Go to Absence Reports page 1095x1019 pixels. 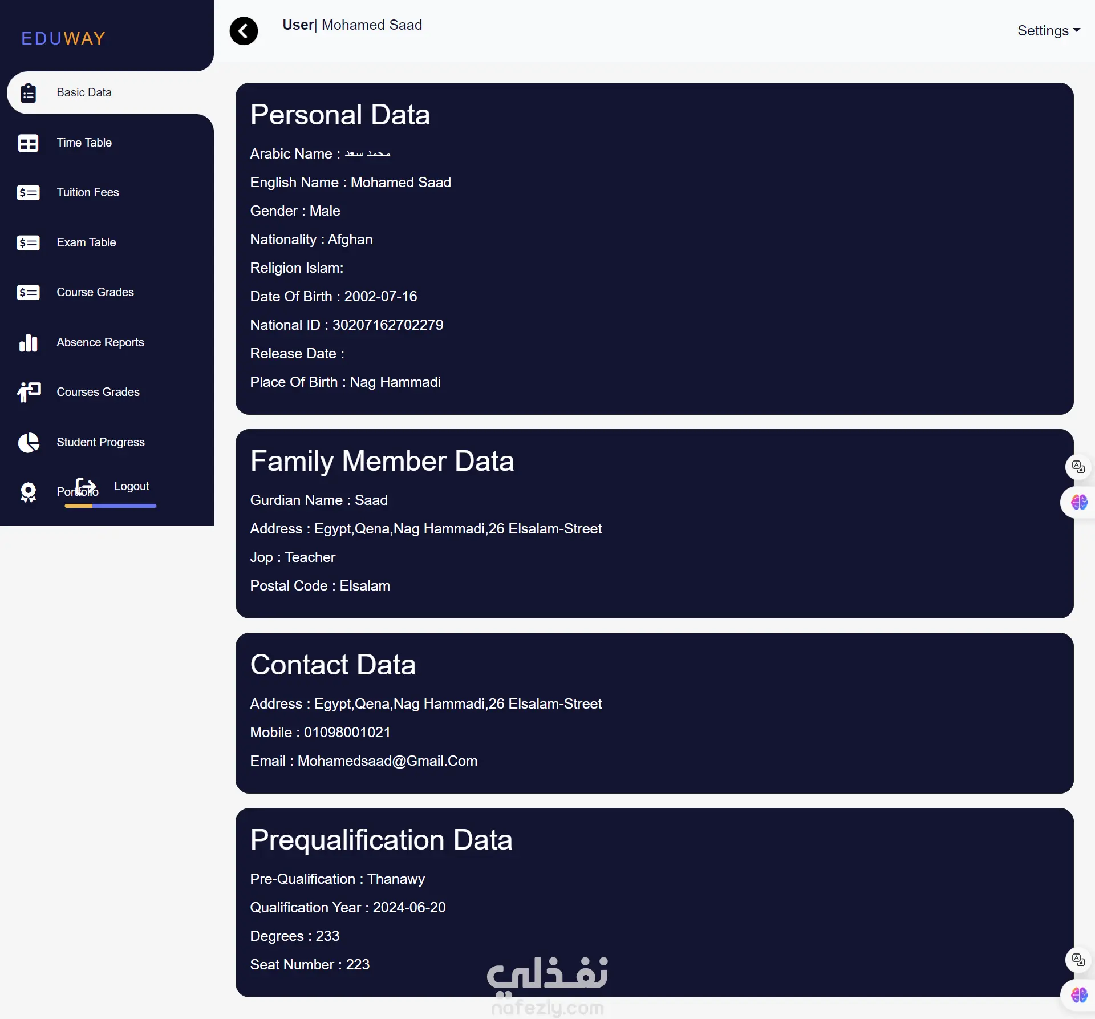100,343
